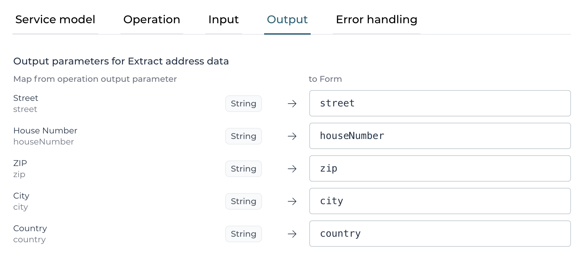Open the Operation tab
This screenshot has height=253, width=588.
point(152,20)
